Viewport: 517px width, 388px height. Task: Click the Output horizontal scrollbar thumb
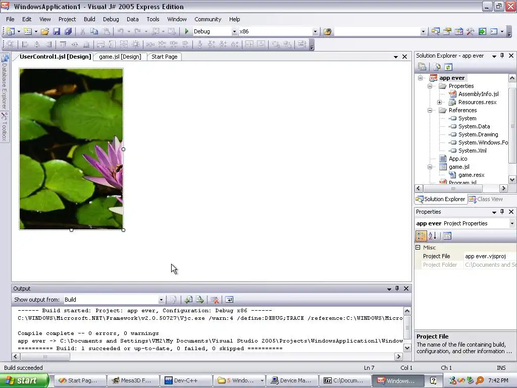click(x=45, y=357)
